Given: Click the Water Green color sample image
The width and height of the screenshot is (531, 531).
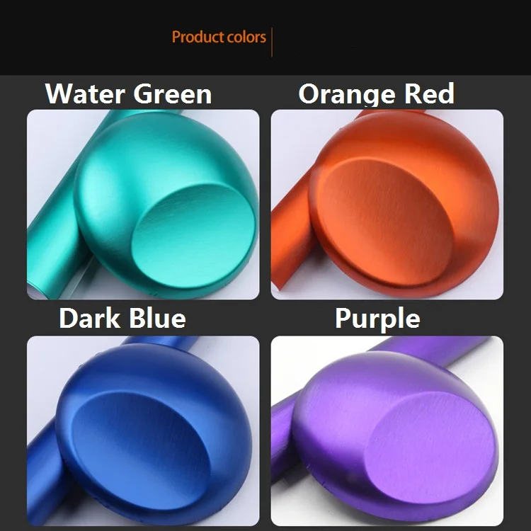Looking at the screenshot, I should click(x=143, y=204).
